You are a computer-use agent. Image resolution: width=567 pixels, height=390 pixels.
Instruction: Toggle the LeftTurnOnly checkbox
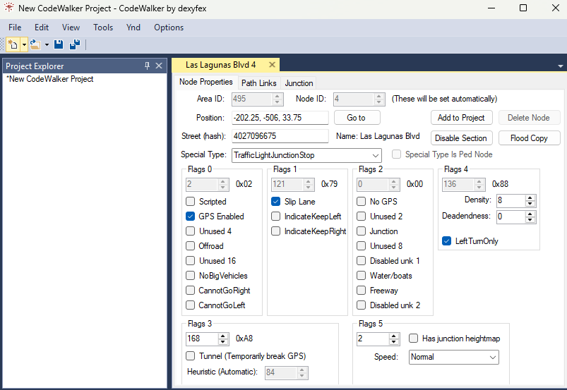446,241
